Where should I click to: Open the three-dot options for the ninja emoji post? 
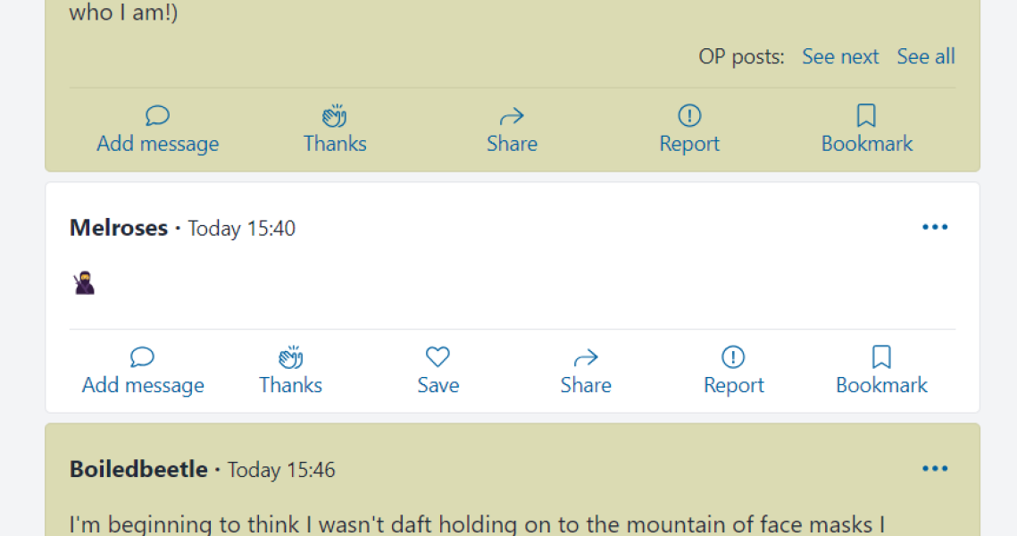(x=935, y=227)
